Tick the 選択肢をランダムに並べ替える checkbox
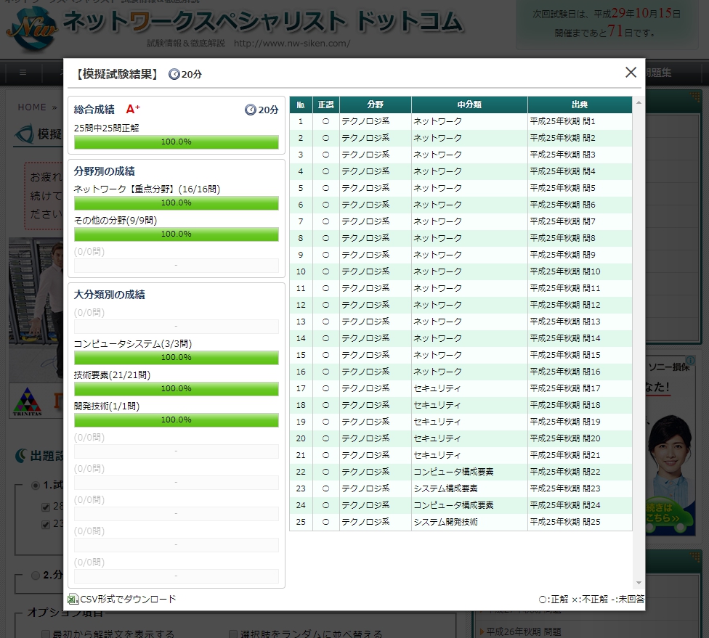The image size is (709, 638). [233, 634]
